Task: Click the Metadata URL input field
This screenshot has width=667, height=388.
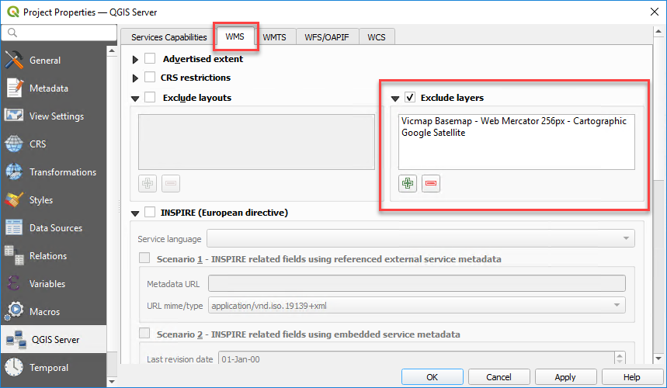Action: click(417, 283)
